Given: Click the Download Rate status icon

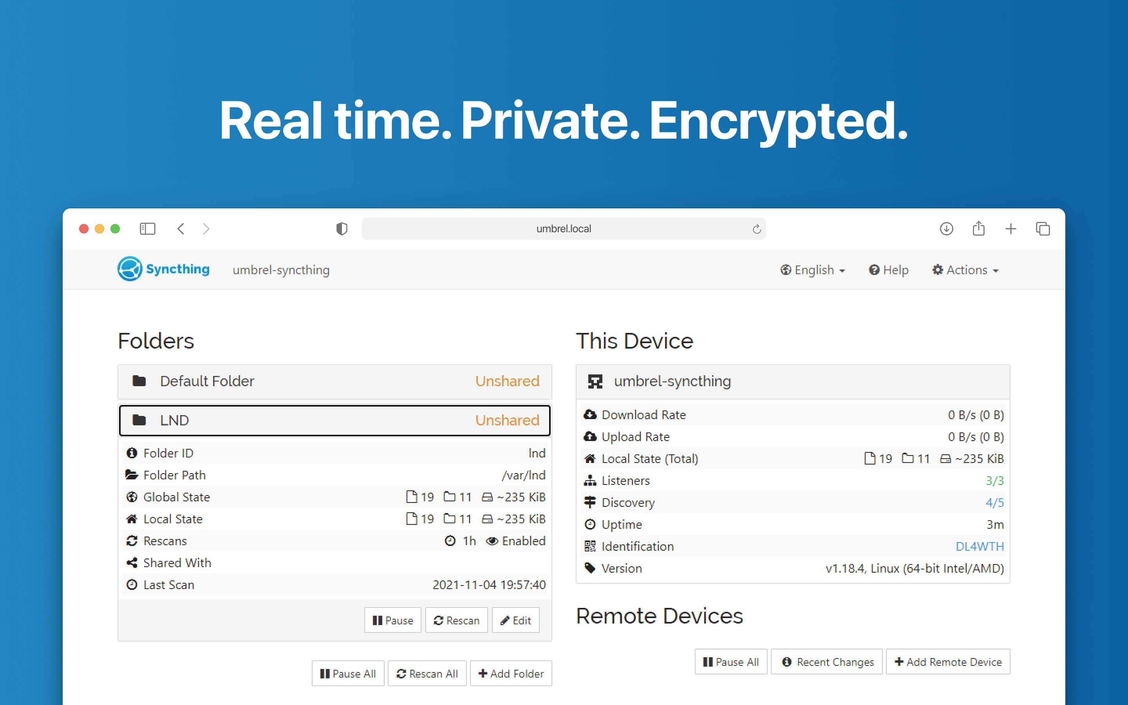Looking at the screenshot, I should pos(589,414).
